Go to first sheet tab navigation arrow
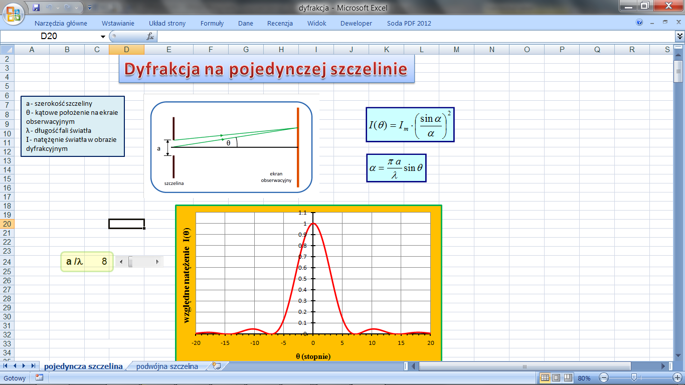 [x=6, y=366]
